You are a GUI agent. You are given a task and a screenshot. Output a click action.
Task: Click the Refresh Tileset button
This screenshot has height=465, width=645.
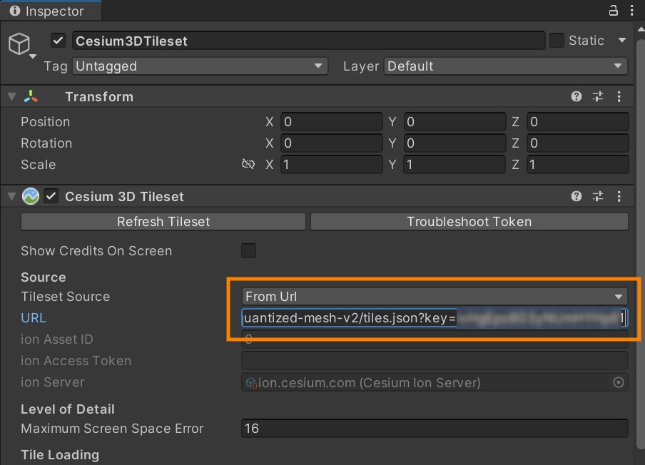point(163,222)
